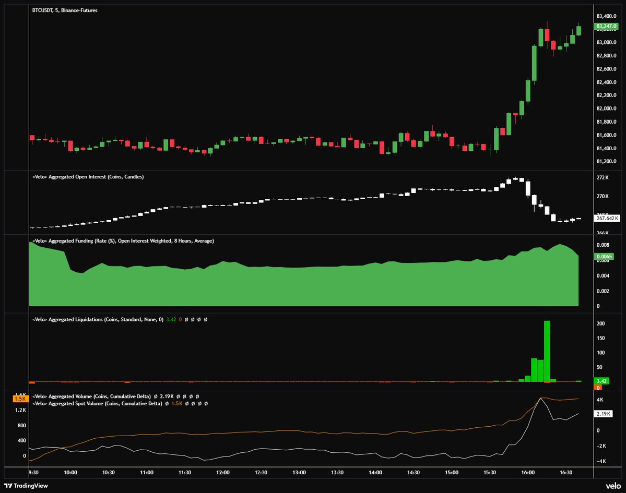Click the 270K open interest axis label
The height and width of the screenshot is (493, 626).
tap(603, 196)
